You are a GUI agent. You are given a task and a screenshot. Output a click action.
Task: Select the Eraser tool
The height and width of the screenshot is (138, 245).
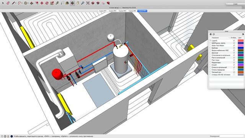pos(8,3)
